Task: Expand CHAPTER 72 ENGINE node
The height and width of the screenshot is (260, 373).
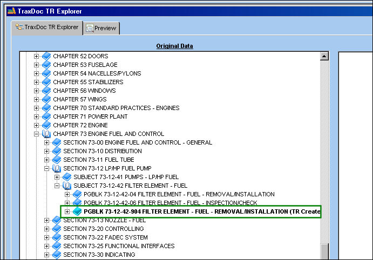Action: coord(36,125)
